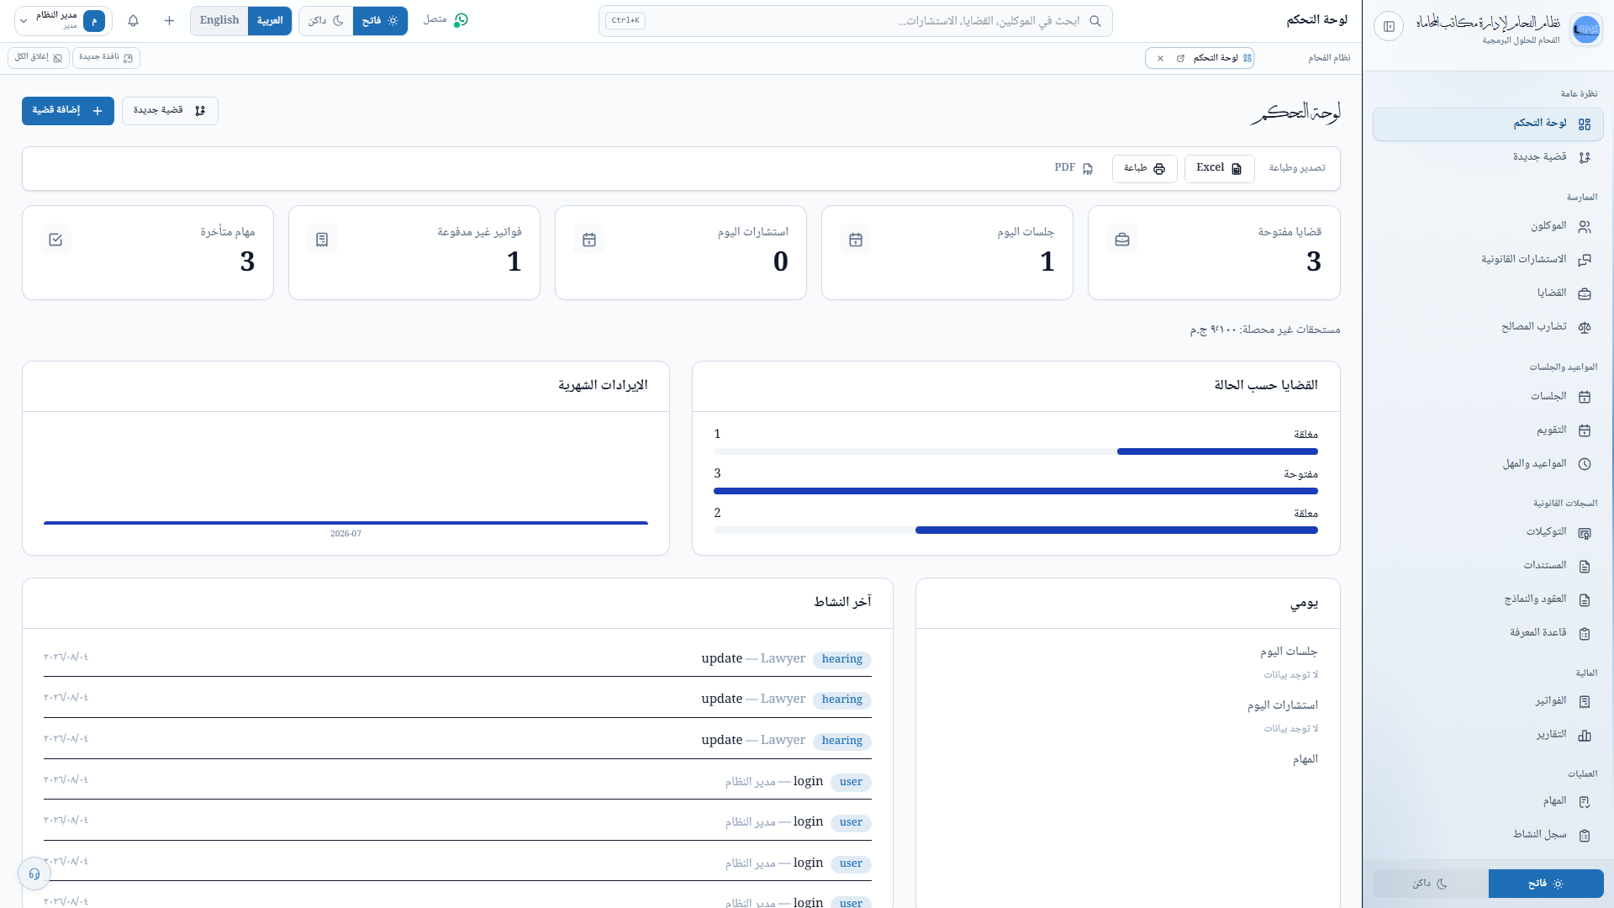Open سجل النشاط activity log in sidebar
The height and width of the screenshot is (908, 1614).
coord(1488,835)
